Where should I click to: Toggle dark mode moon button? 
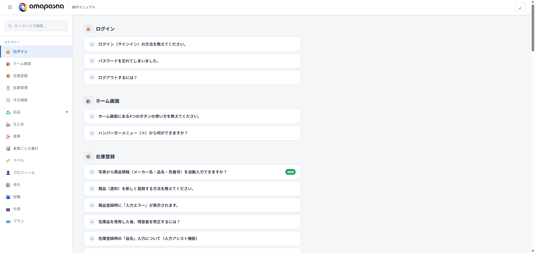(x=520, y=8)
